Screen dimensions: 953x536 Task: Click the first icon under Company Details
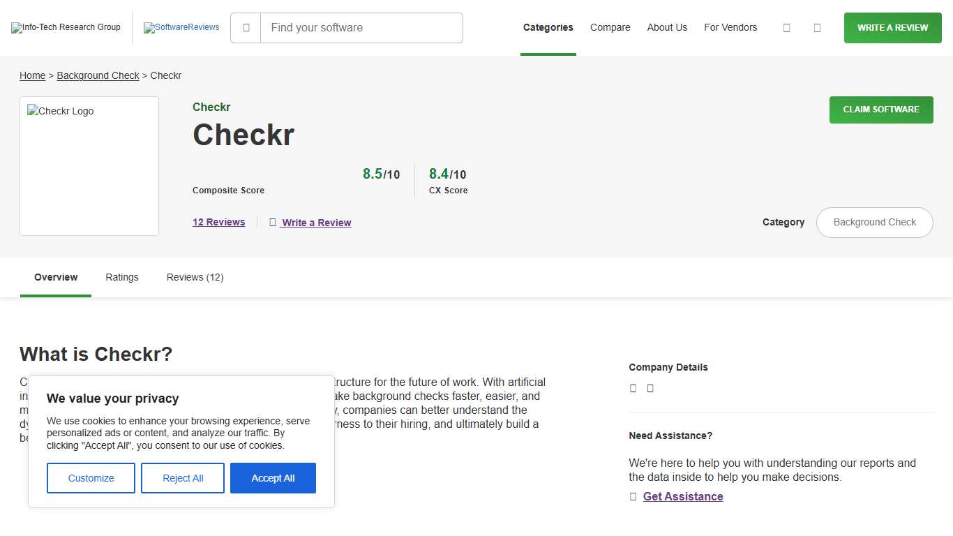[x=633, y=388]
